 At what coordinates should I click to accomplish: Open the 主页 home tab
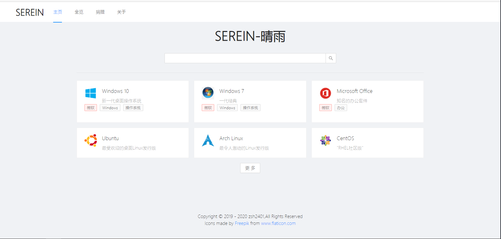(58, 12)
